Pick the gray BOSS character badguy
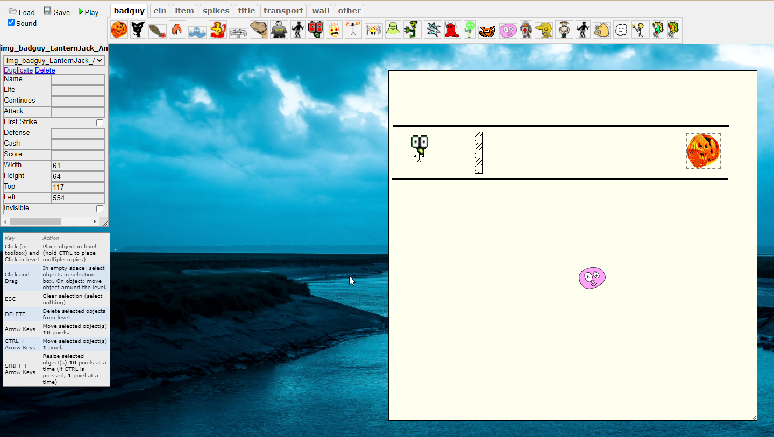 click(x=279, y=30)
